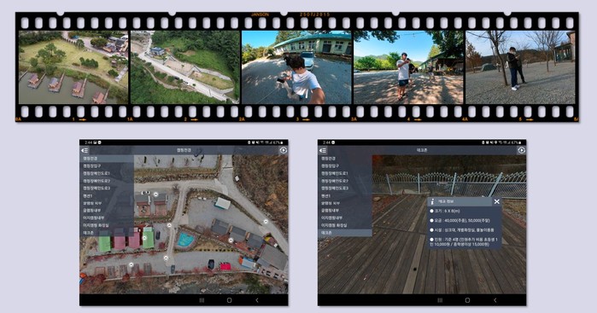Collapse the side menu on aerial map screen
597x313 pixels.
85,151
